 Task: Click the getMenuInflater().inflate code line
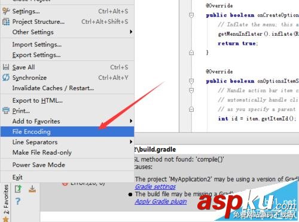[258, 34]
